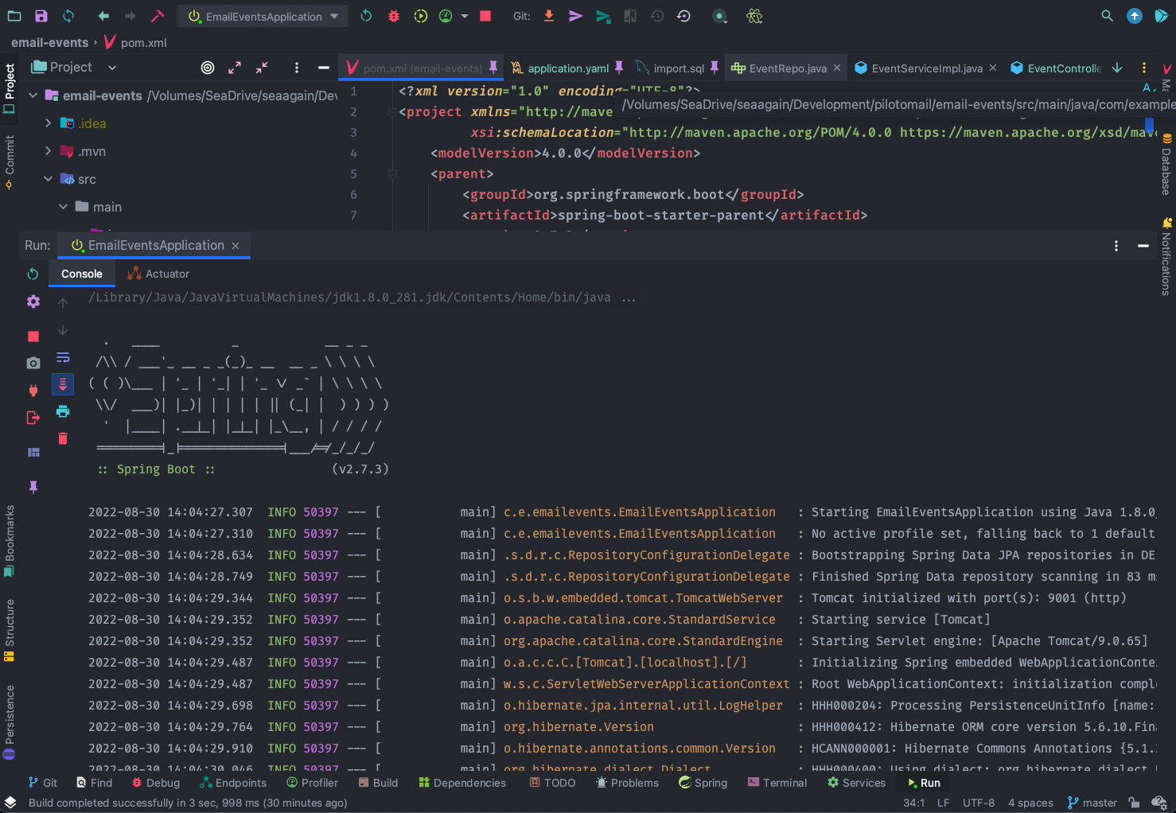1176x813 pixels.
Task: Open the Profiler tool window
Action: 312,783
